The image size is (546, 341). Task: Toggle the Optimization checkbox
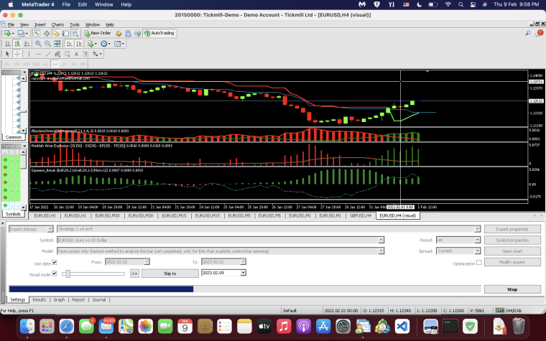478,262
